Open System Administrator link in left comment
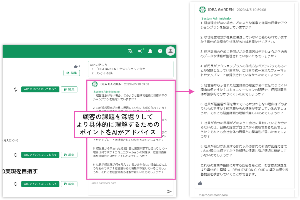 coord(107,92)
